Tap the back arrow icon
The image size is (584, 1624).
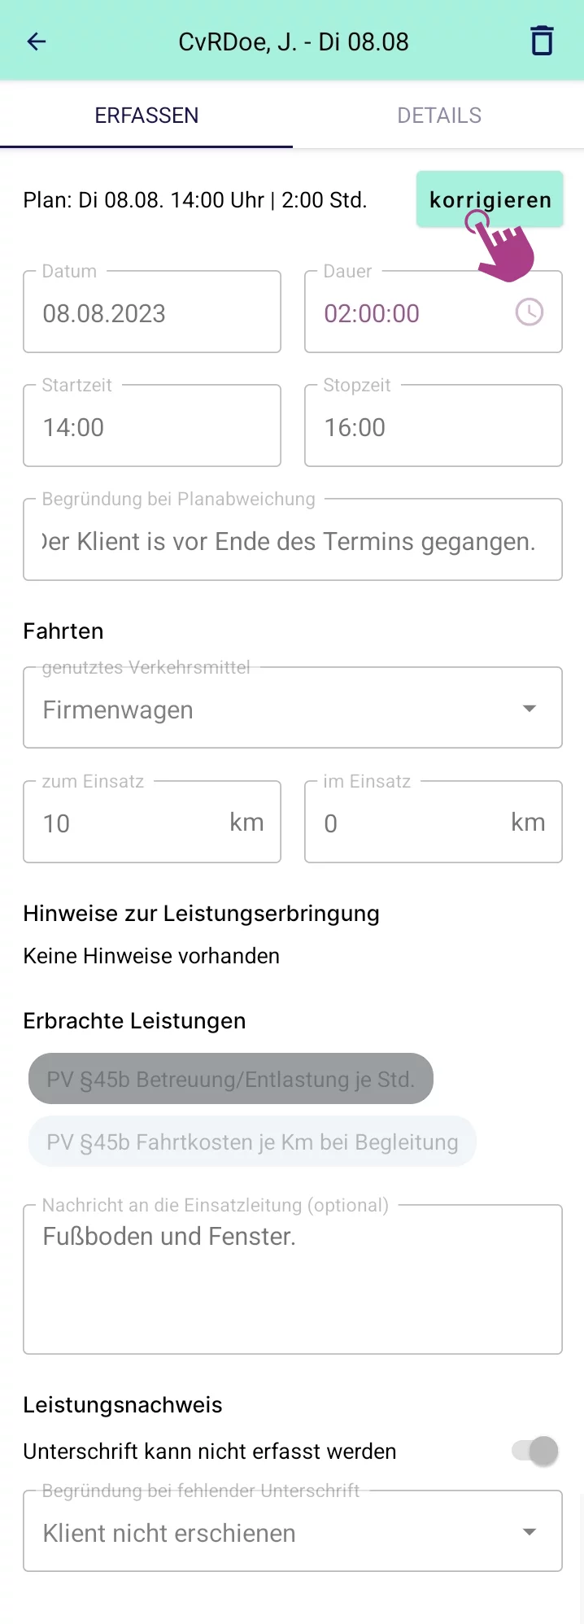pyautogui.click(x=37, y=41)
